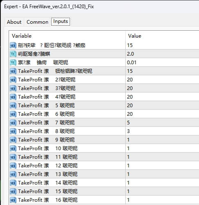Open the Common tab
The width and height of the screenshot is (199, 205).
(37, 22)
